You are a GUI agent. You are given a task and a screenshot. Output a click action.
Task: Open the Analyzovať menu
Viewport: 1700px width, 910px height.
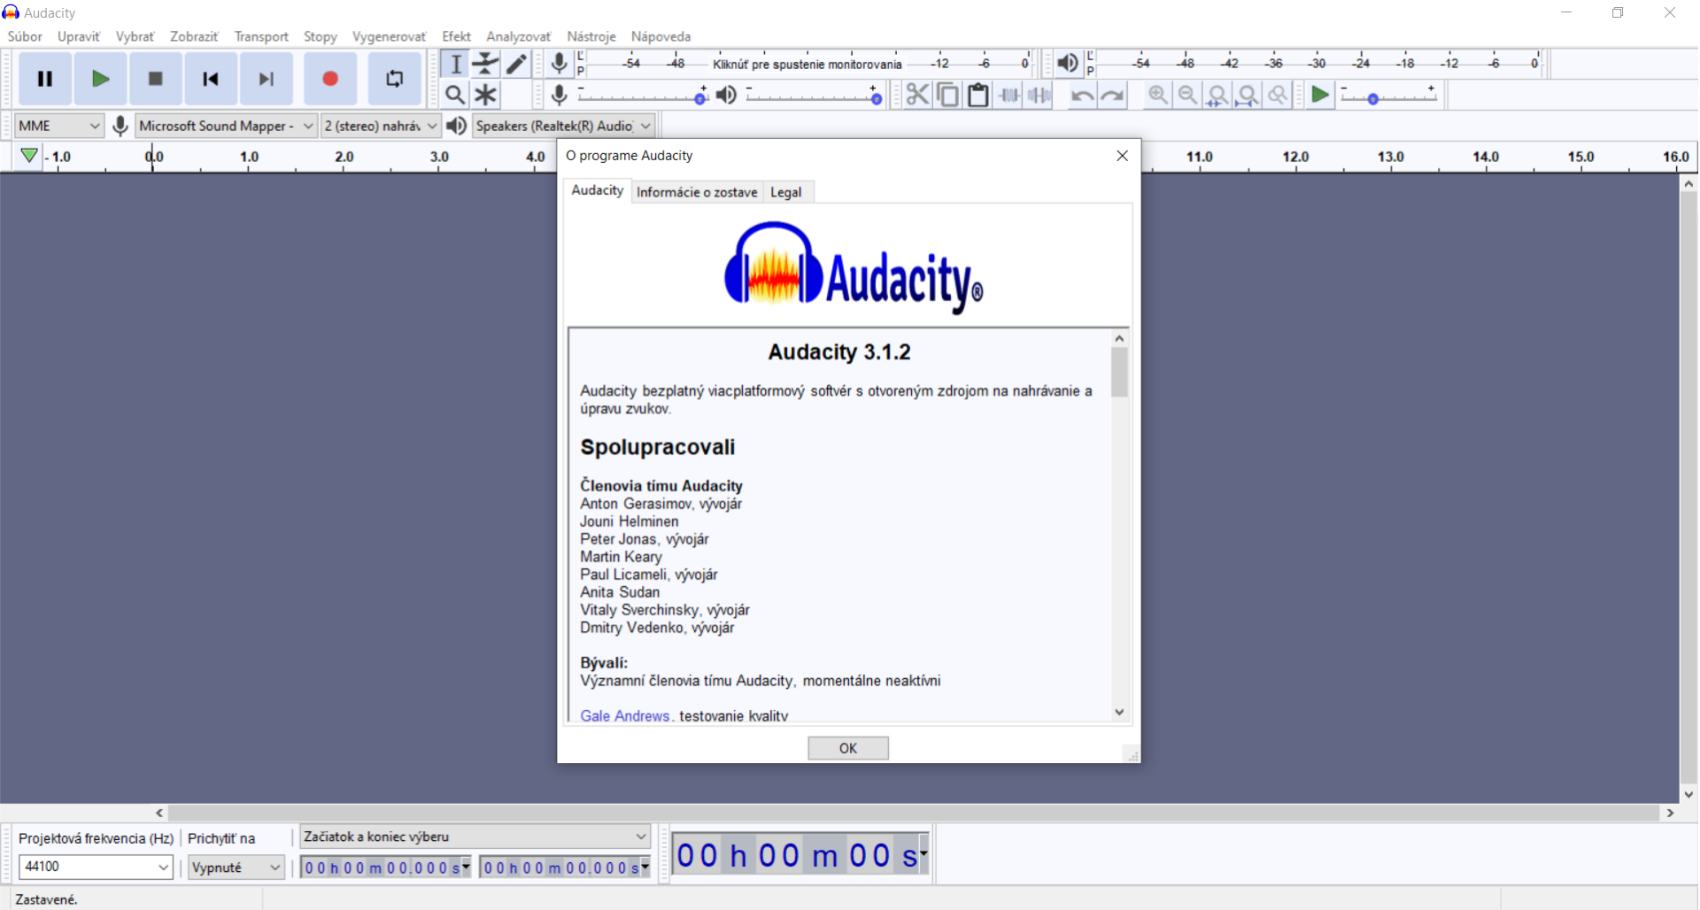[518, 36]
